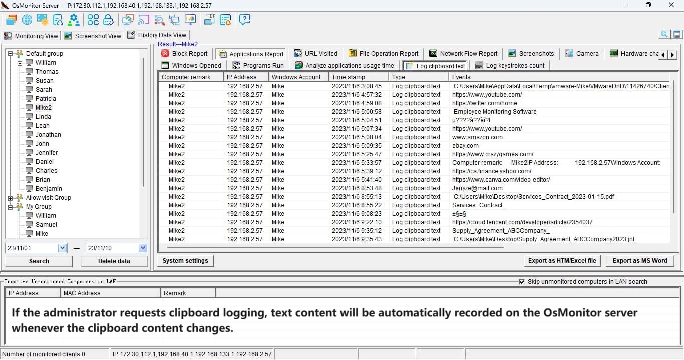Select row with Employee Monitoring Software text
This screenshot has width=684, height=360.
pyautogui.click(x=415, y=112)
